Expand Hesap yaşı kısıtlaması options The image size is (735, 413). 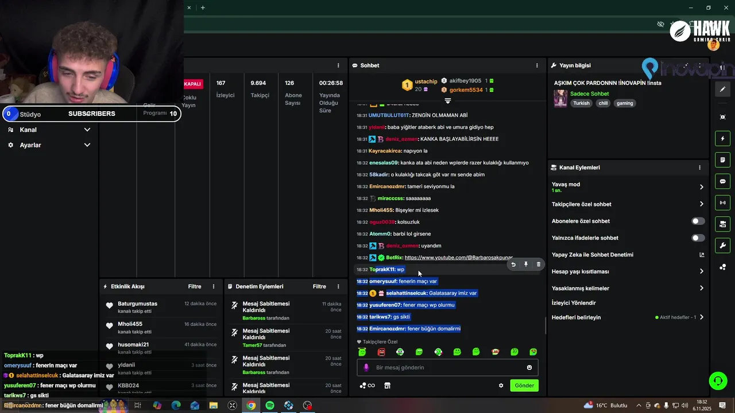coord(628,271)
